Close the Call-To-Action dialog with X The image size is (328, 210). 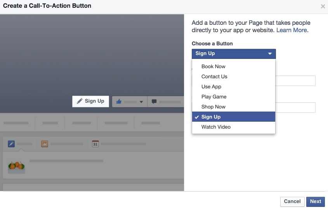tap(323, 7)
